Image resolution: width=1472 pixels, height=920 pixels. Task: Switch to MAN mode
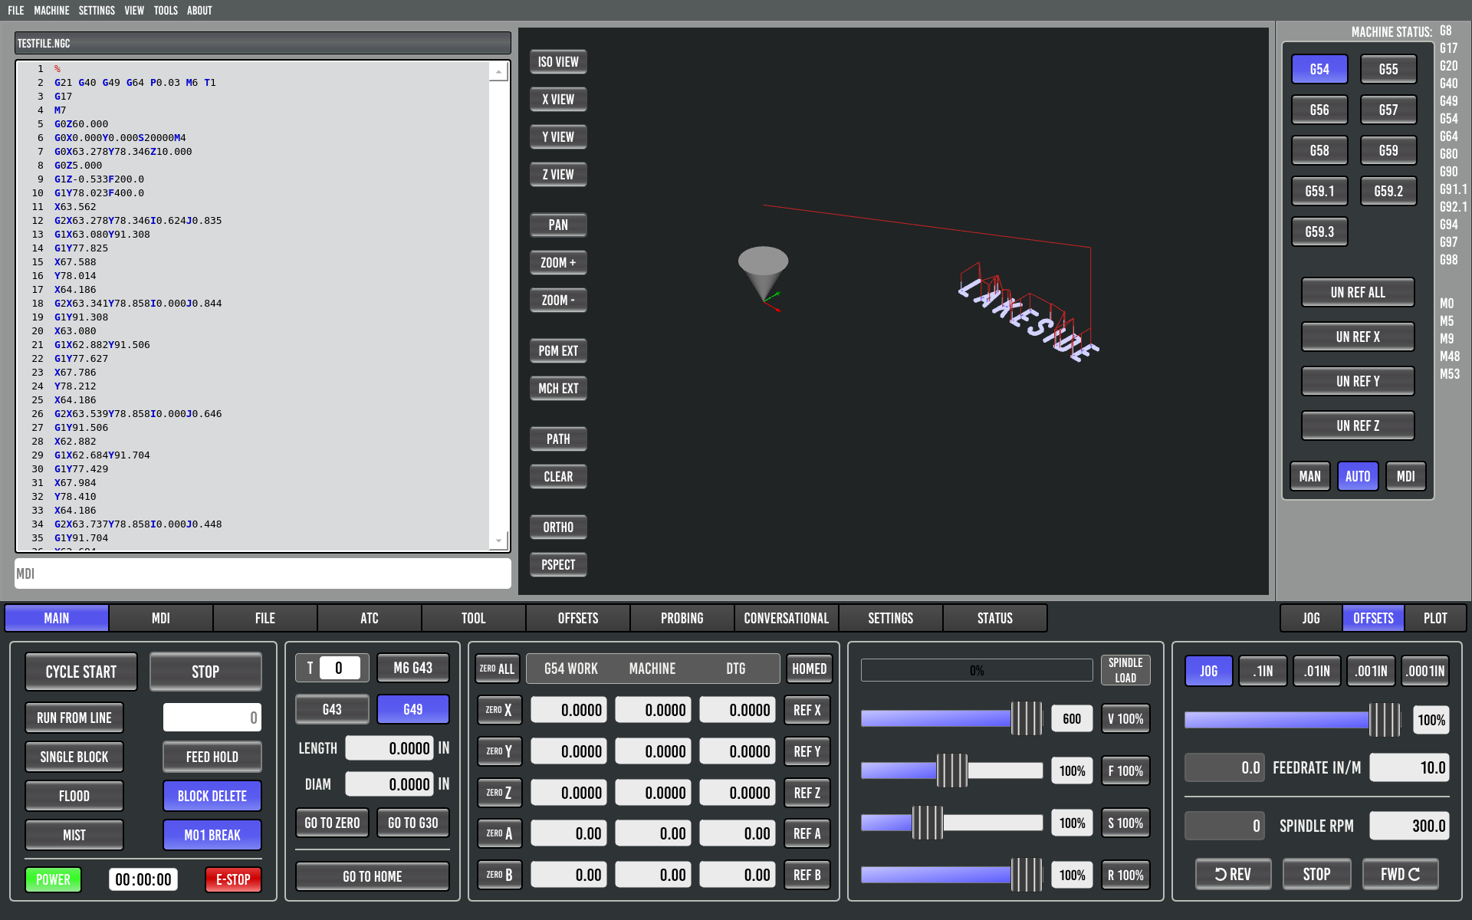coord(1309,477)
